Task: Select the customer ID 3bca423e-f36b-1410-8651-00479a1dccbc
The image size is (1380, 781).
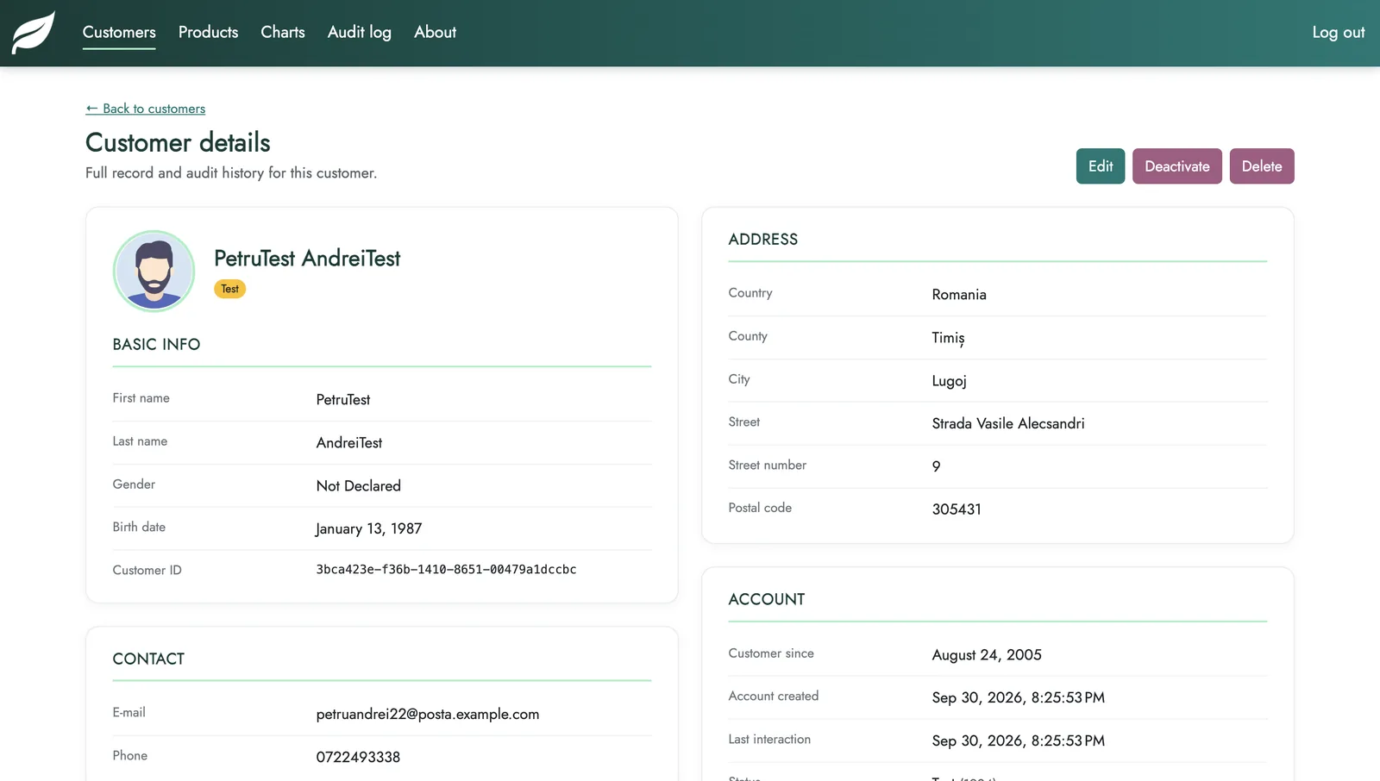Action: (x=446, y=570)
